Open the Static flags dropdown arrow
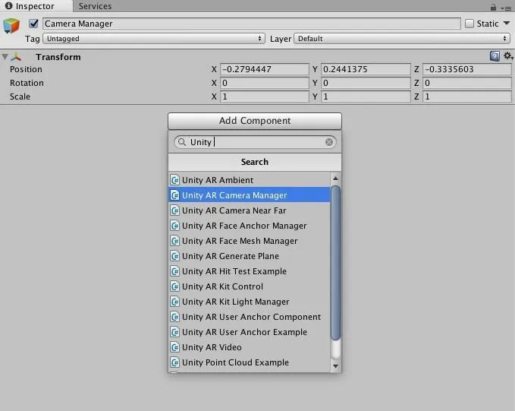 507,24
